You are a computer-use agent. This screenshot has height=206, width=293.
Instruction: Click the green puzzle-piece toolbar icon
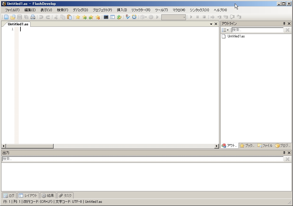119,17
